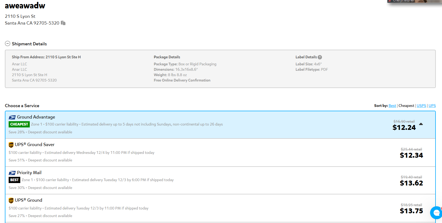442x223 pixels.
Task: Click the $12.34 UPS Ground Saver price
Action: tap(411, 155)
